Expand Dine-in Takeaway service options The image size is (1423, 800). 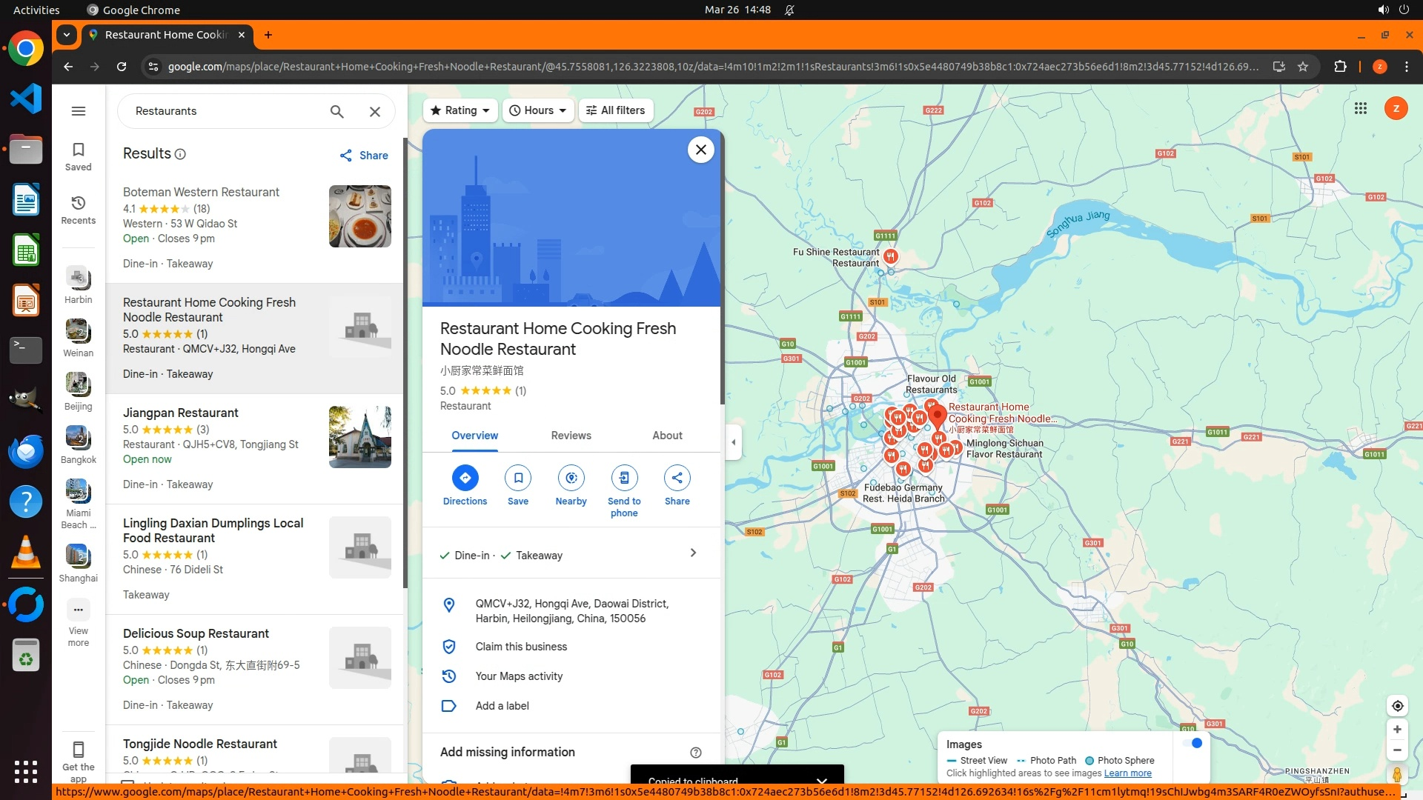point(693,553)
